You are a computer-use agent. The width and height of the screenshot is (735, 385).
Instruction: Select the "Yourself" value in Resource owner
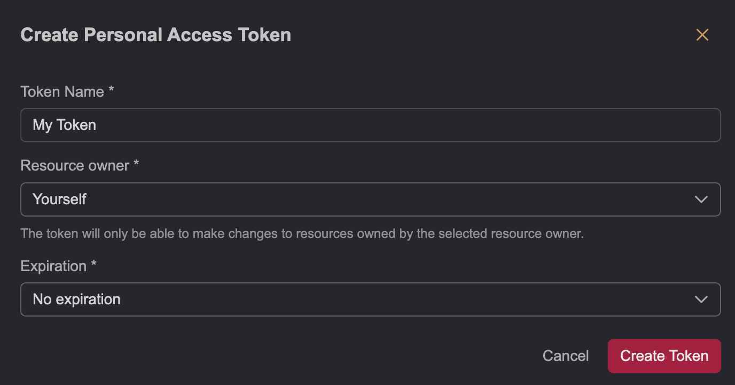(x=59, y=199)
